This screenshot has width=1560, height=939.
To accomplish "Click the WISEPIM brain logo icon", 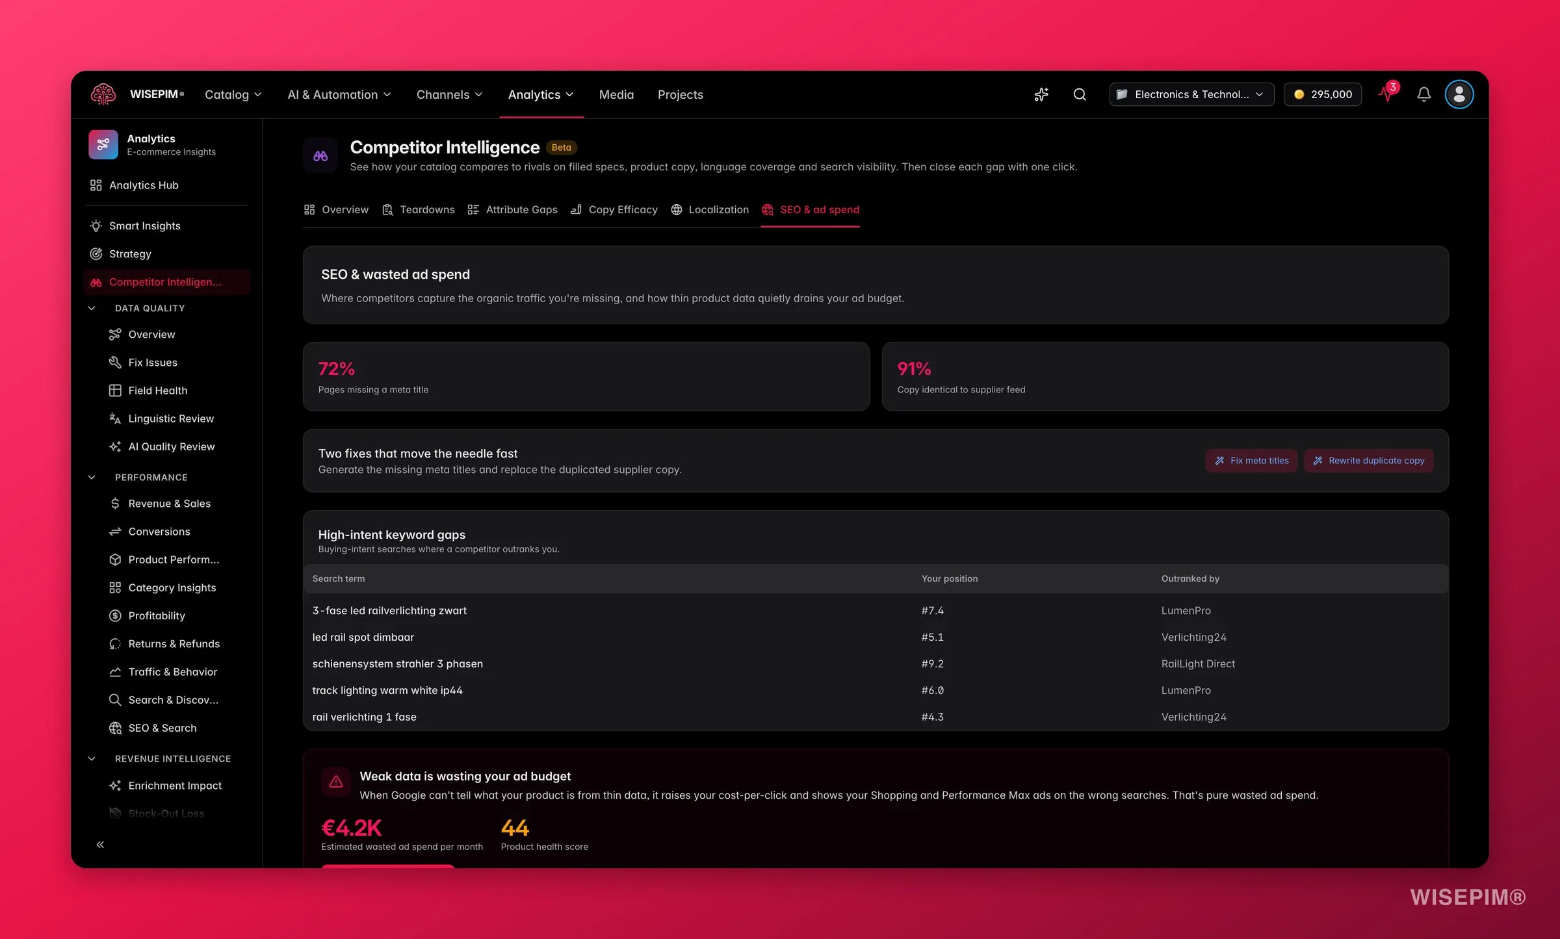I will [x=103, y=94].
